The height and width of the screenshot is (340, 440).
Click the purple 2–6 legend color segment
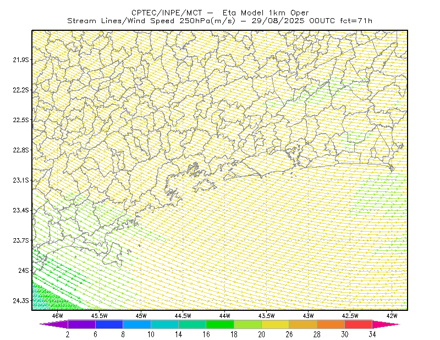tap(81, 324)
